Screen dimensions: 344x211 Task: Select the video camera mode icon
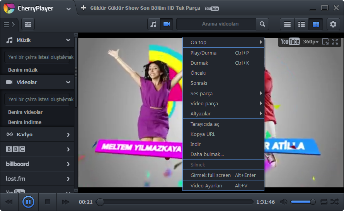(x=167, y=24)
